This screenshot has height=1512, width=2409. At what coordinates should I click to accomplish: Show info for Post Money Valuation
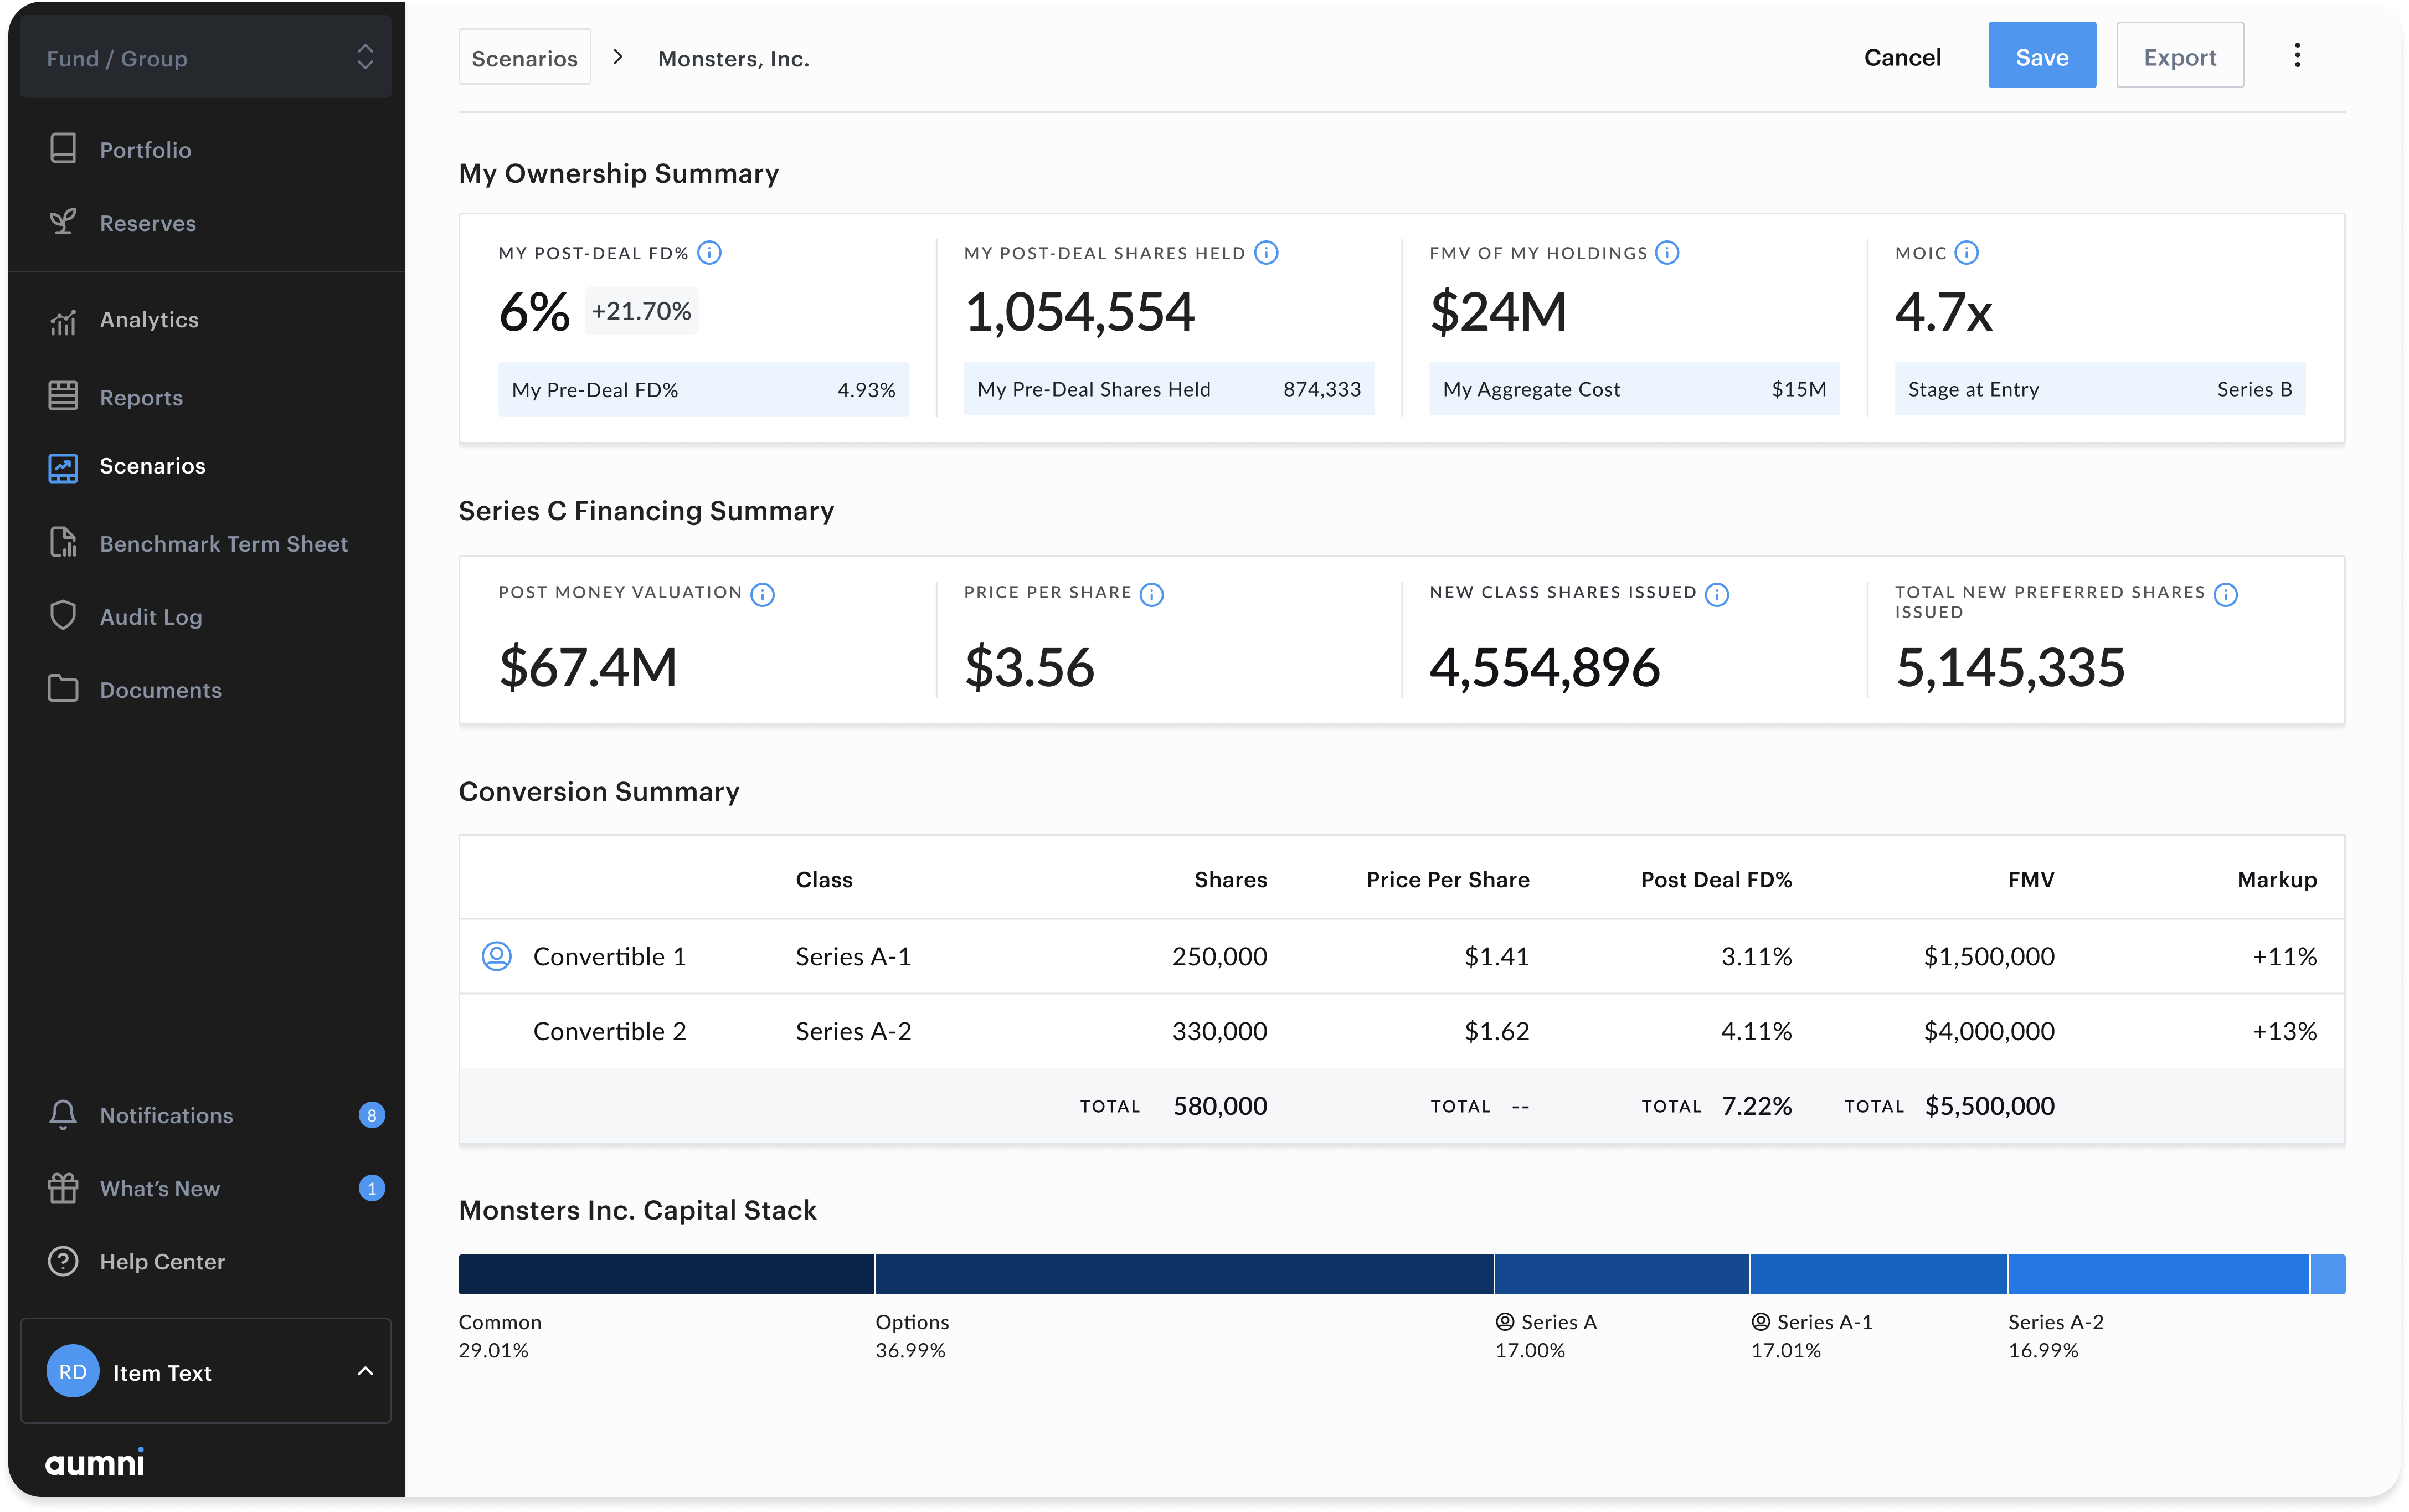(763, 594)
